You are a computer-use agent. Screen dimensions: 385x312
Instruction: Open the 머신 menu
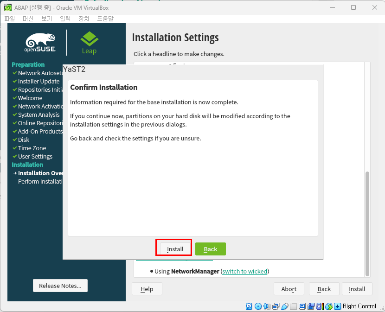28,19
